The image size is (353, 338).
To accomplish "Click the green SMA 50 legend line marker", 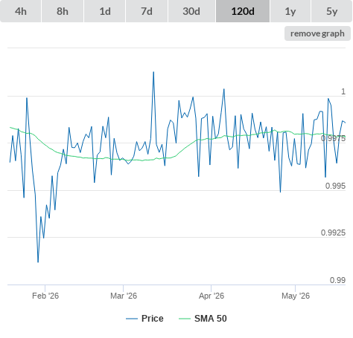I will coord(185,319).
